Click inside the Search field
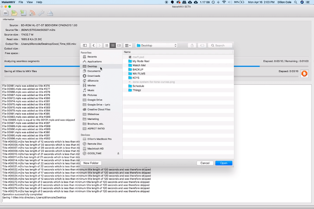Viewport: 314px width, 209px height. (220, 45)
